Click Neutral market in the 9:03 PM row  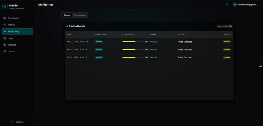pyautogui.click(x=153, y=57)
